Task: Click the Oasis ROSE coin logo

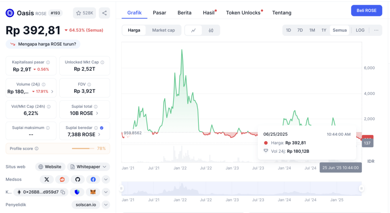Action: [x=10, y=13]
